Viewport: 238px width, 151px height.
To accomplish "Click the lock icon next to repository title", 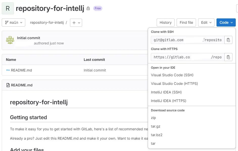I will click(88, 8).
